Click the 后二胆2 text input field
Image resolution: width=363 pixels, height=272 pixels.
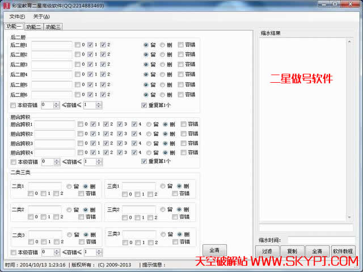(52, 54)
